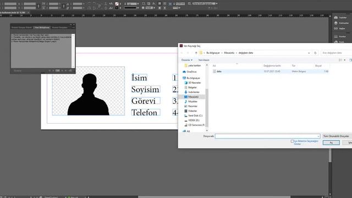
Task: Open the Kontur (Stroke) panel
Action: [340, 36]
